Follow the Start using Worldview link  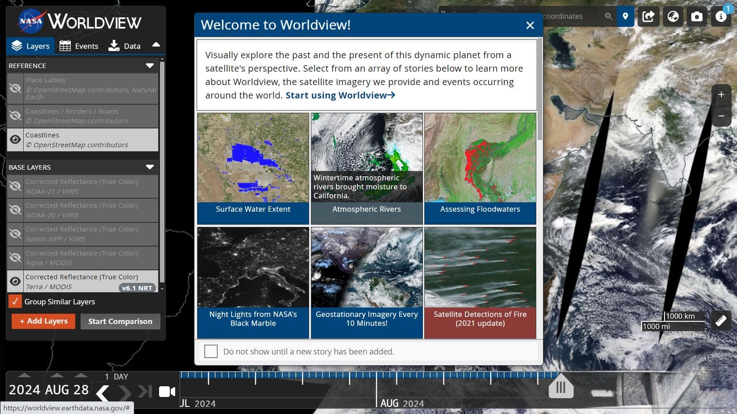point(340,95)
